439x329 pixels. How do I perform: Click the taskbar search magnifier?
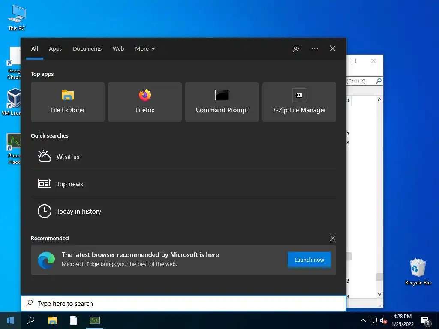[31, 320]
